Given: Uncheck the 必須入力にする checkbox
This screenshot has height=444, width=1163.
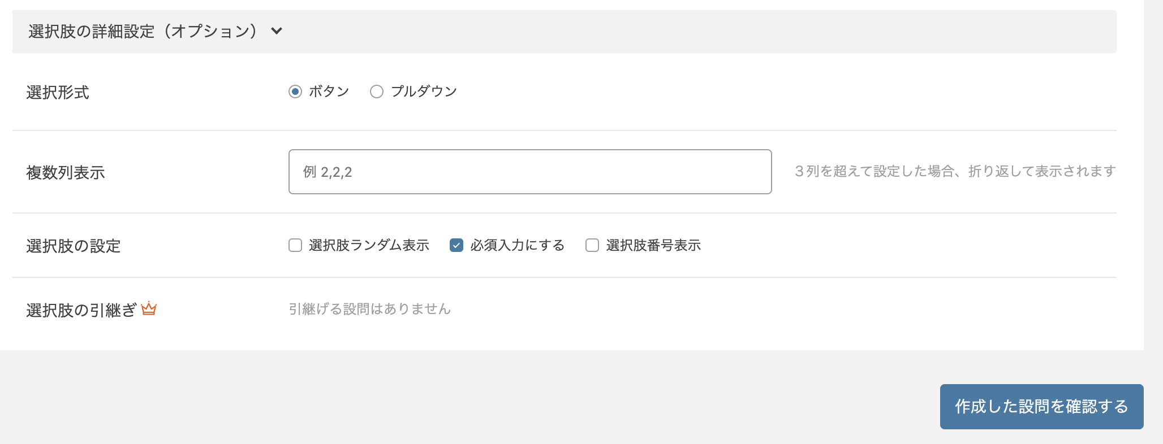Looking at the screenshot, I should [456, 245].
